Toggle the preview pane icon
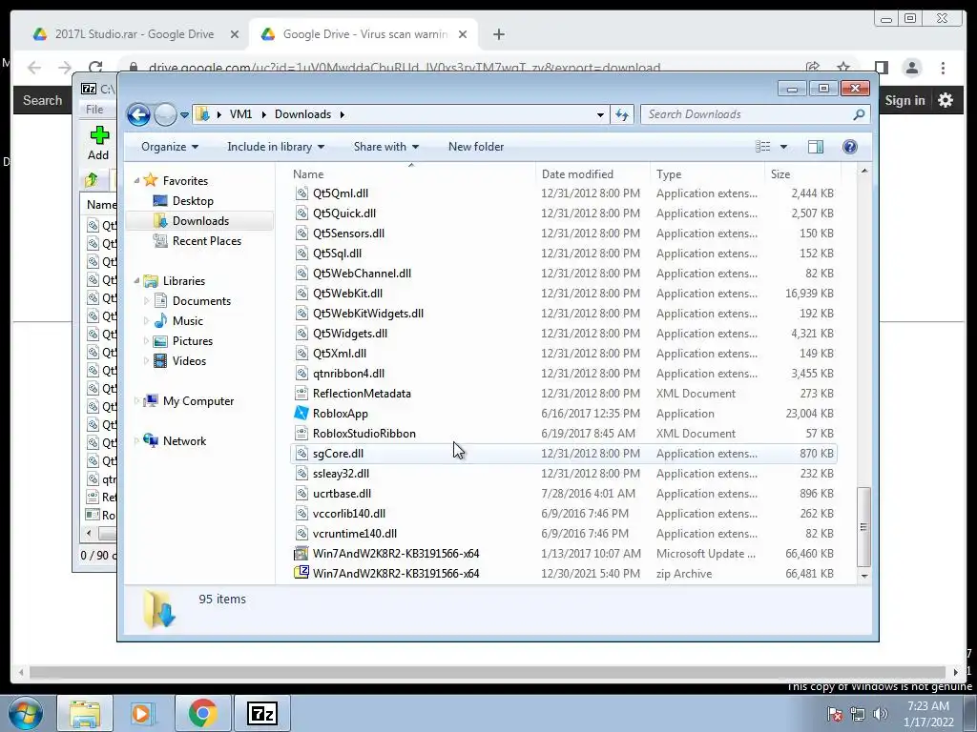Viewport: 977px width, 732px height. pos(816,147)
